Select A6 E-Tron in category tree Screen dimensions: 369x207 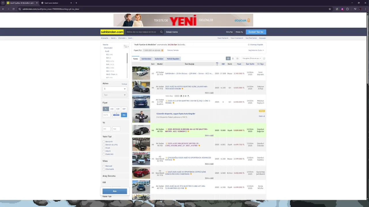tap(111, 74)
